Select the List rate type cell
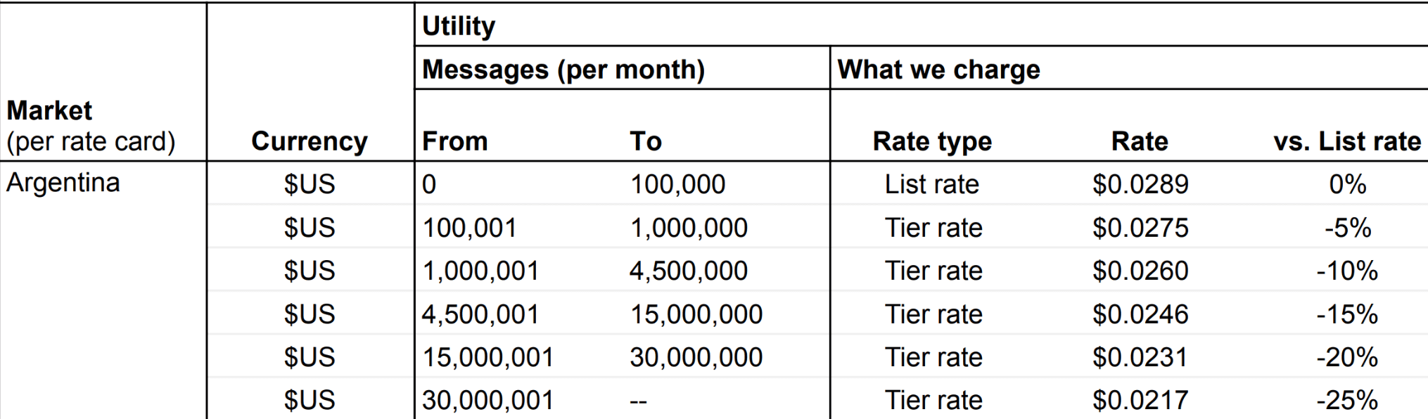Viewport: 1428px width, 419px height. (x=932, y=184)
